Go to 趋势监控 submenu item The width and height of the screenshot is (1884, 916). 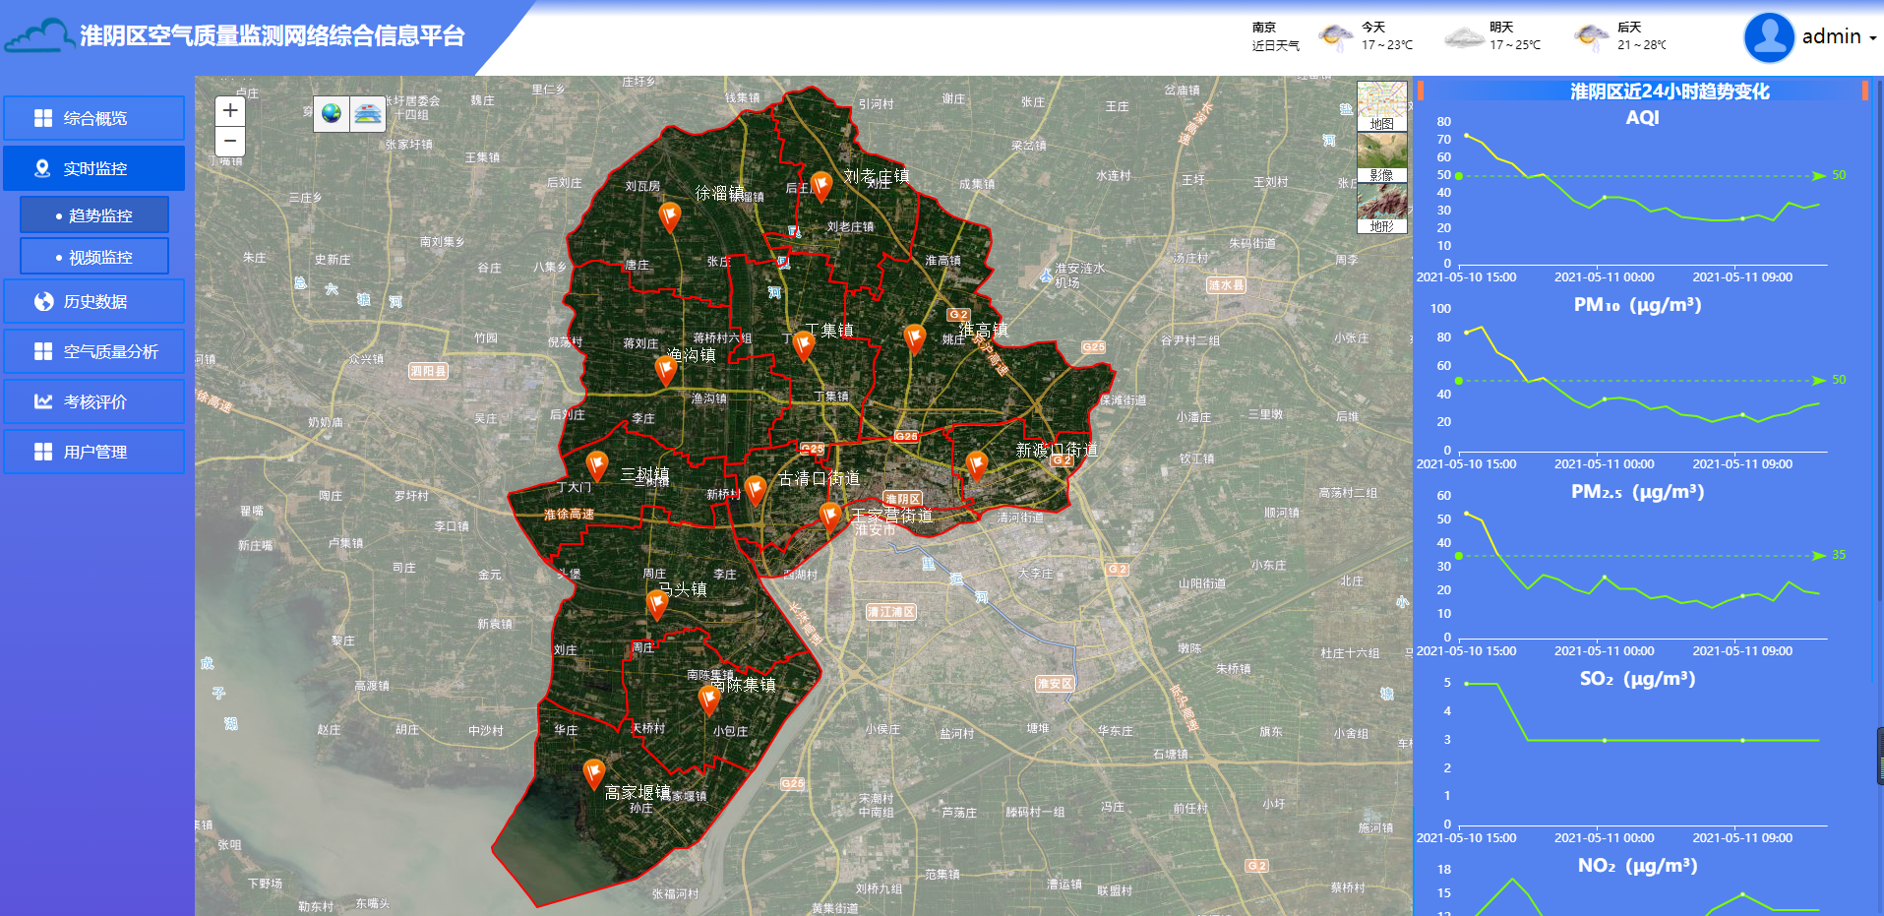[x=94, y=215]
